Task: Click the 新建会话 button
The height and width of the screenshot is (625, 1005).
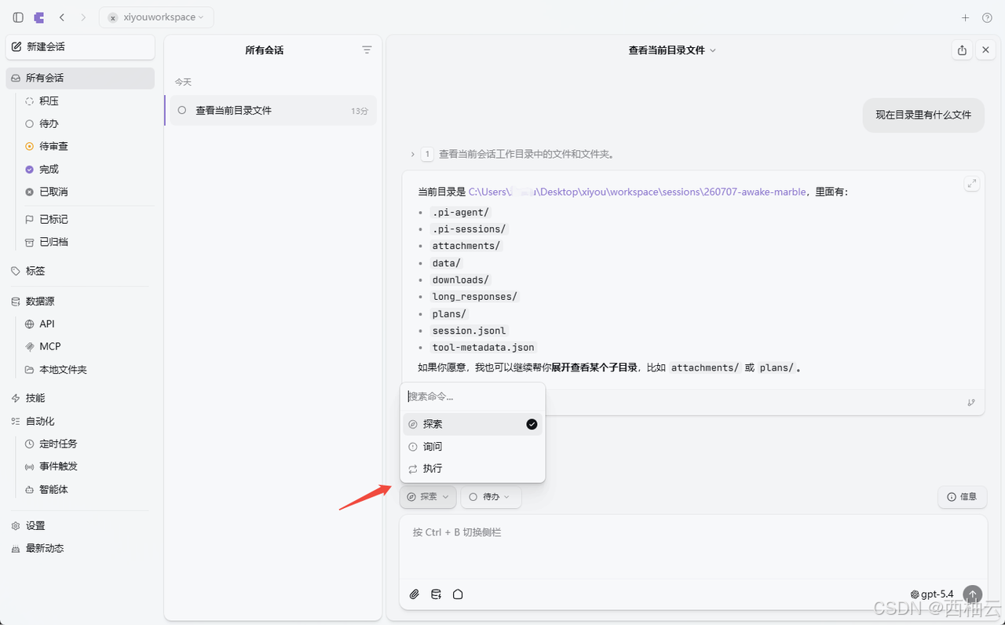Action: 80,47
